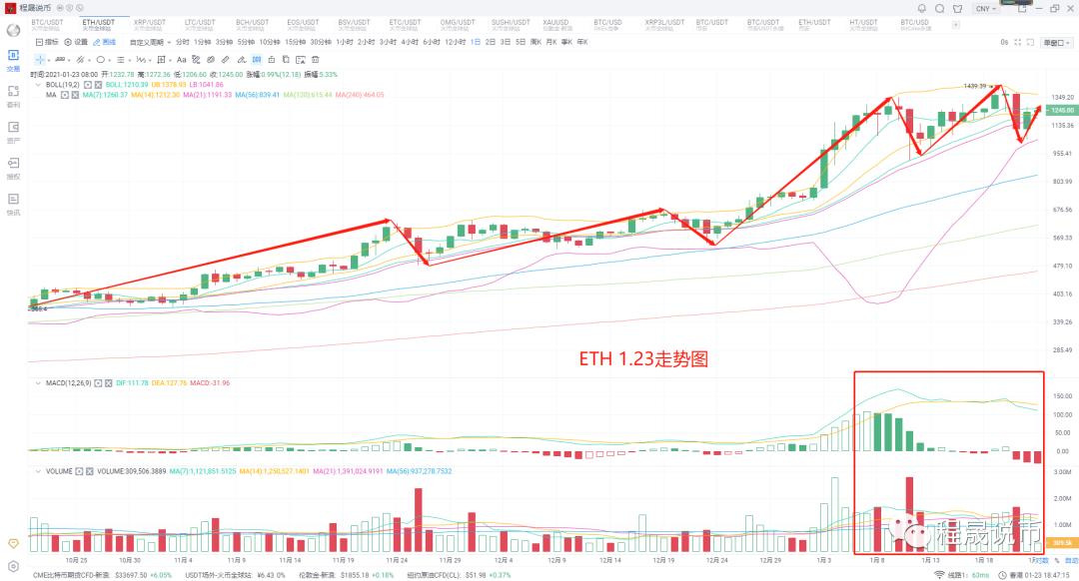Open the 快讯 news sidebar icon

[13, 198]
